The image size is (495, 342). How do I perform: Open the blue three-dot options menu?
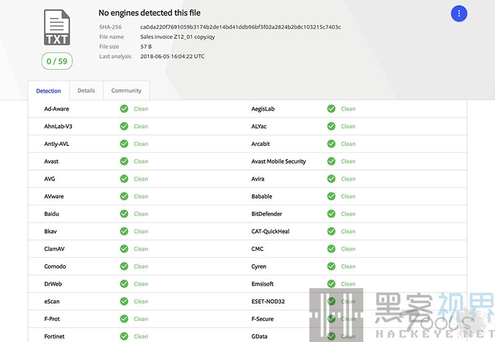(x=458, y=14)
